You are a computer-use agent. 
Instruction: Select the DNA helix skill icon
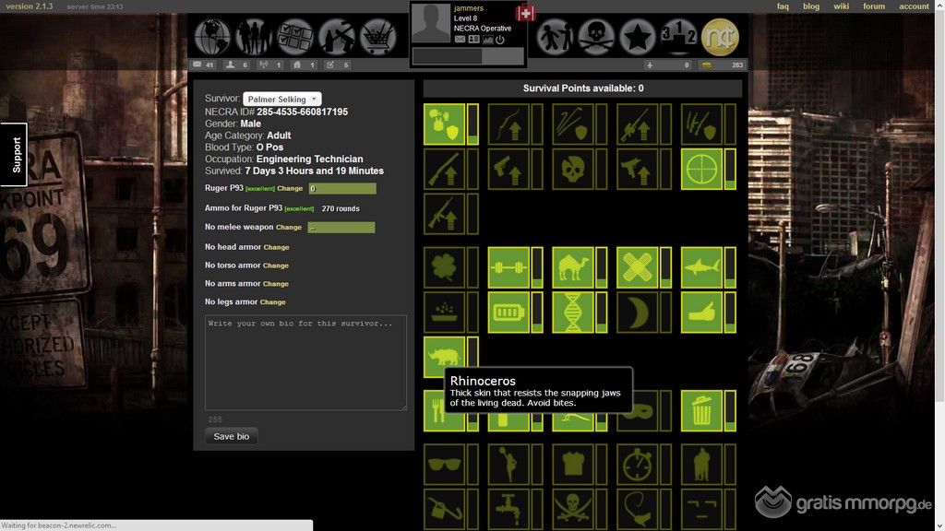[x=573, y=313]
